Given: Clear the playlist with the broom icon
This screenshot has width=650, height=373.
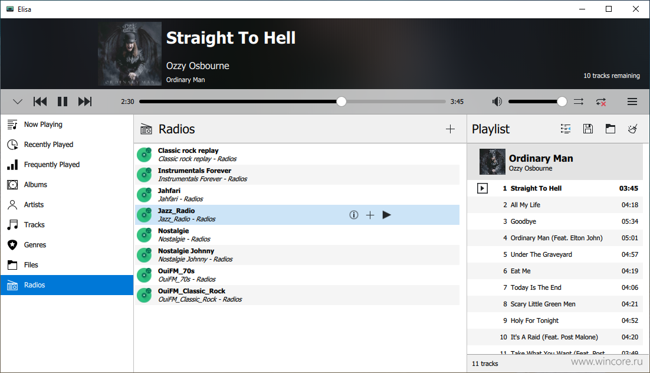Looking at the screenshot, I should 632,129.
